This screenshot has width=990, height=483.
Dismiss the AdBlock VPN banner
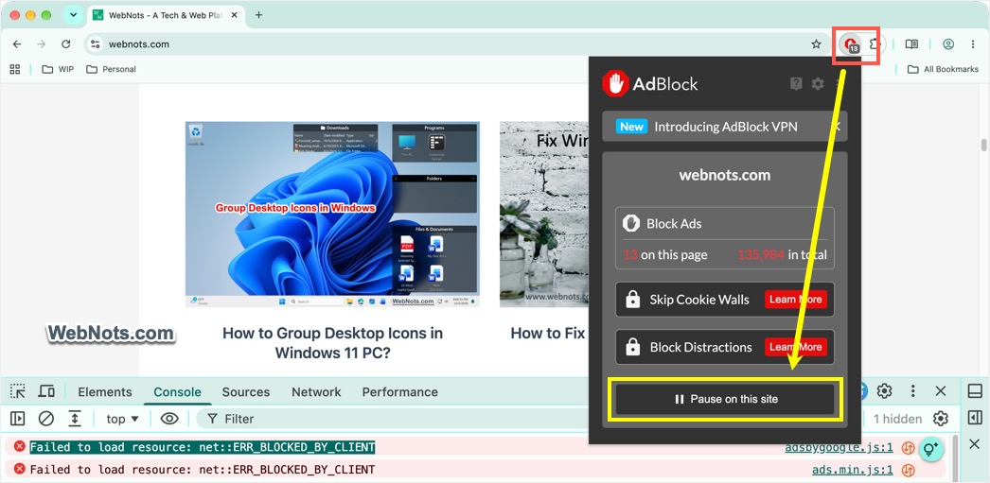(x=838, y=127)
